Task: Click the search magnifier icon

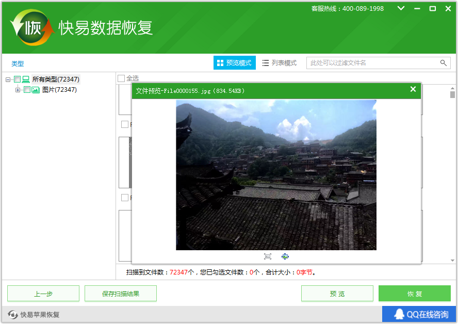Action: tap(443, 63)
